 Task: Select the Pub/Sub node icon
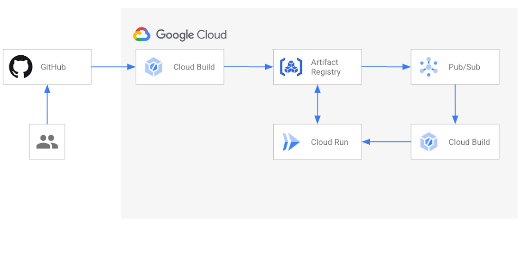429,67
